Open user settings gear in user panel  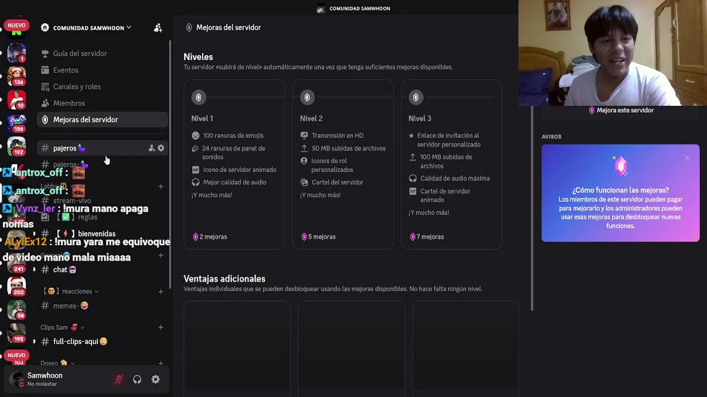click(x=156, y=379)
